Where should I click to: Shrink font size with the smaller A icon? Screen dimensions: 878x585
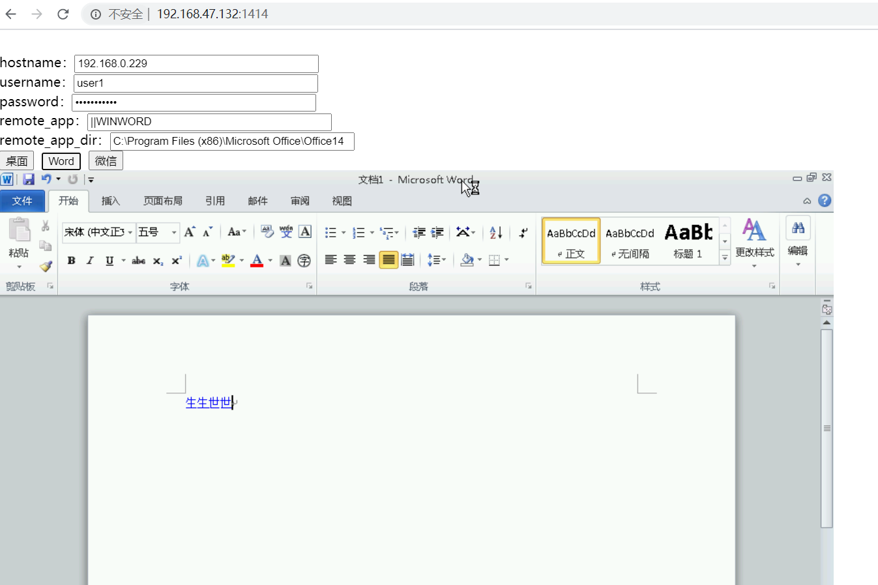[207, 232]
